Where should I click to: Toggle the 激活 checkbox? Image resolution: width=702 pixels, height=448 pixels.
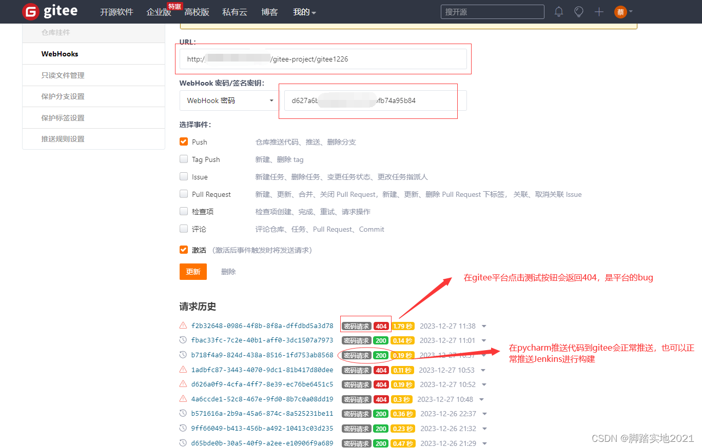point(184,250)
